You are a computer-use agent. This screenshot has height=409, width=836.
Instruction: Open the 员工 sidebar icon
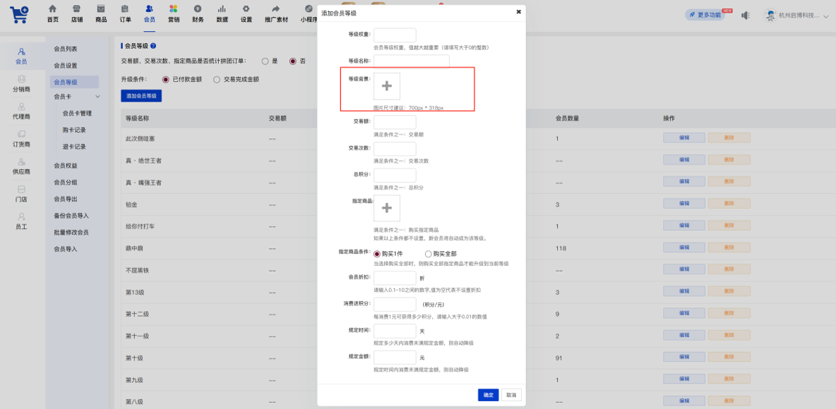click(21, 216)
